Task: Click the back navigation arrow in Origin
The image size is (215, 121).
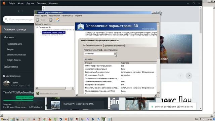Action: point(19,11)
